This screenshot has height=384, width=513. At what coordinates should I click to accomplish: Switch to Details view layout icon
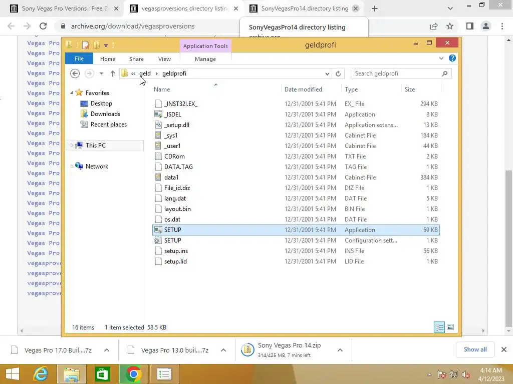click(439, 327)
